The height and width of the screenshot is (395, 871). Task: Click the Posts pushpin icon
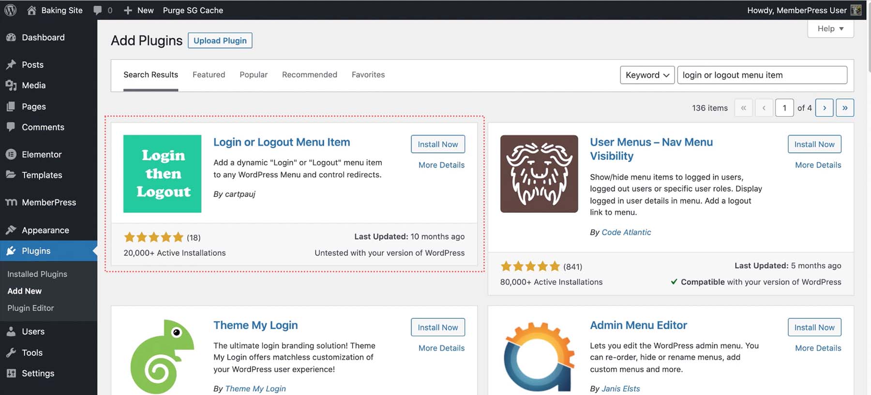[x=11, y=65]
